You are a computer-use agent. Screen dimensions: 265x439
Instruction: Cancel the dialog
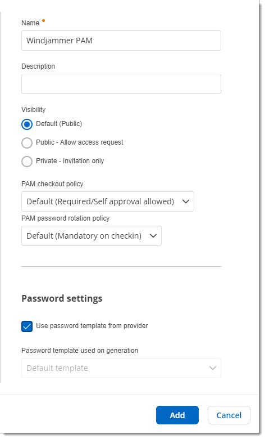point(229,415)
